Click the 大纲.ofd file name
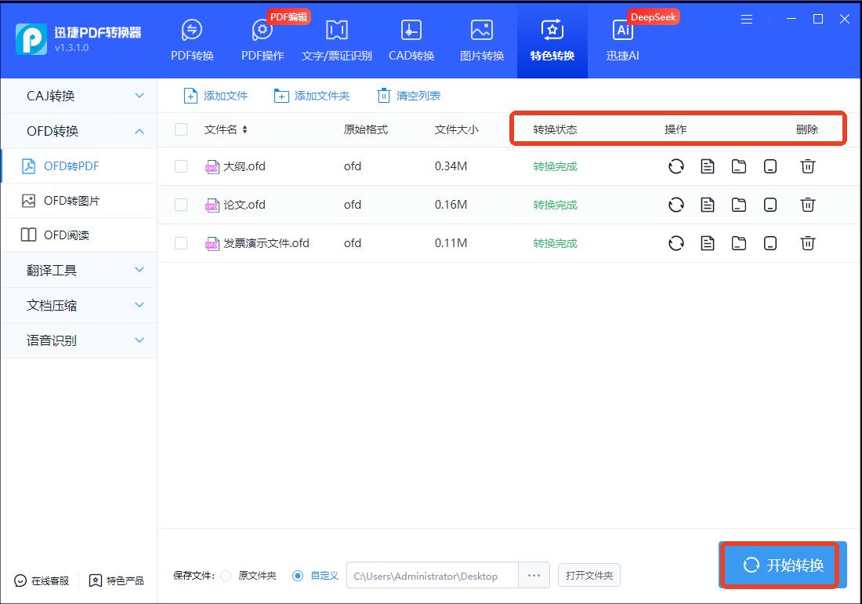Screen dimensions: 862x604 (x=244, y=166)
